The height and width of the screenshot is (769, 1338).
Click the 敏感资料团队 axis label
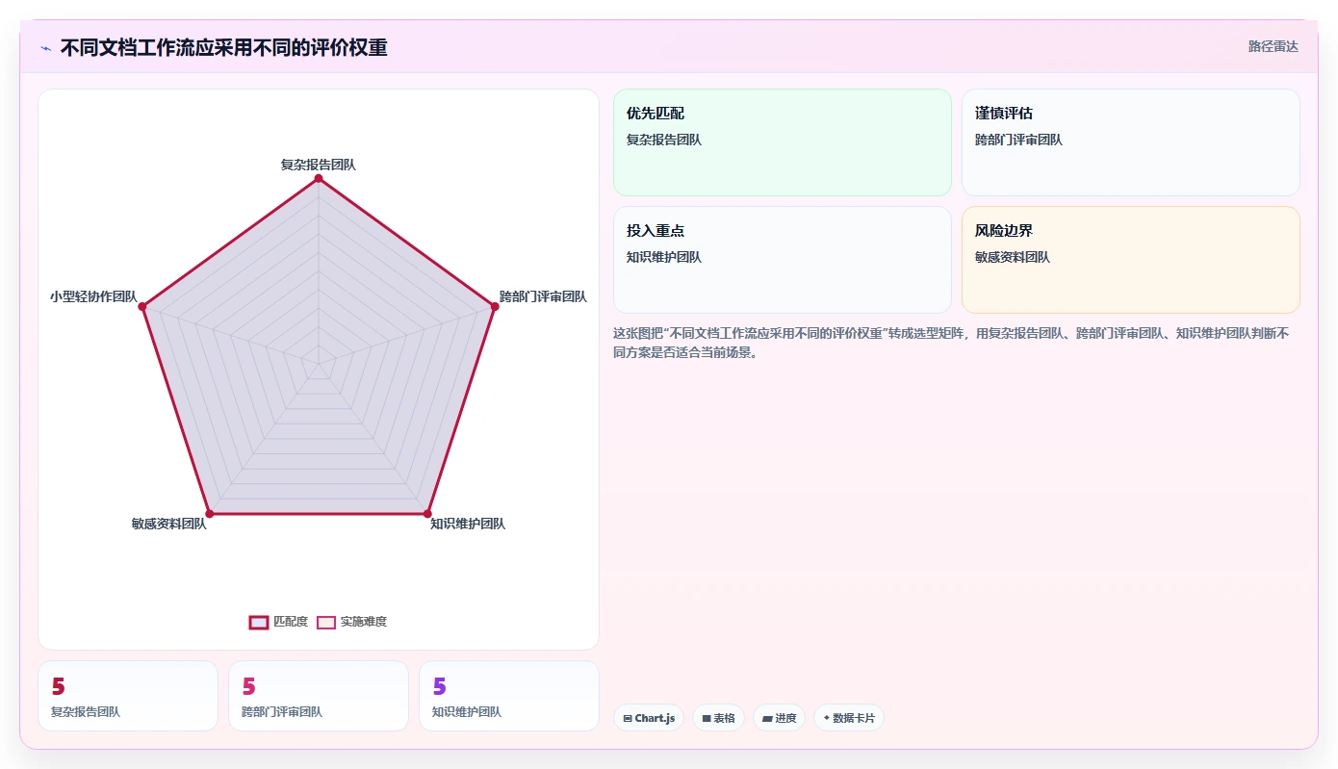tap(169, 524)
